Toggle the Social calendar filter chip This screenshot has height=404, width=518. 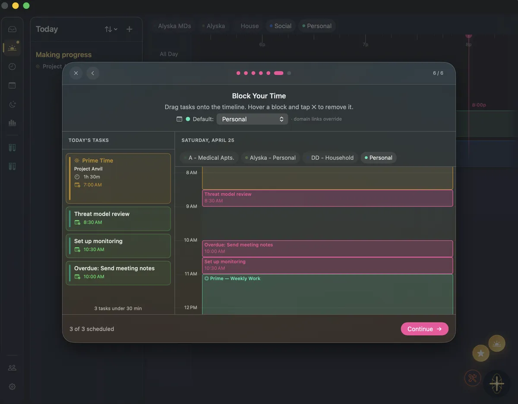280,26
